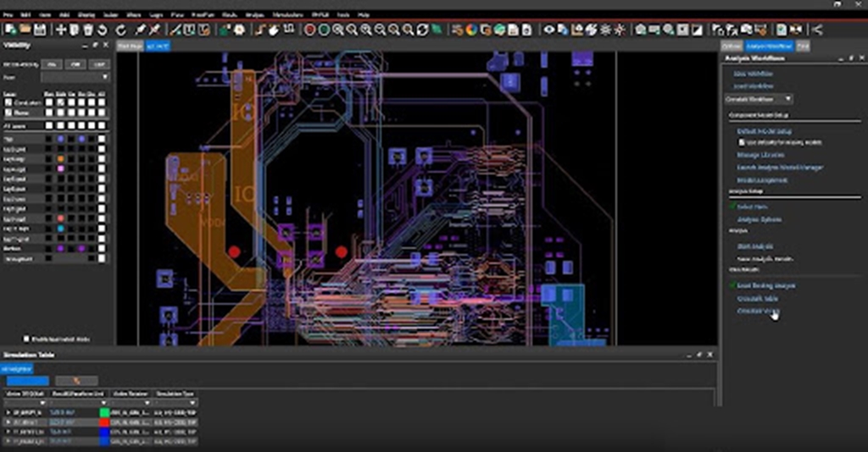Open the File menu

pyautogui.click(x=8, y=15)
